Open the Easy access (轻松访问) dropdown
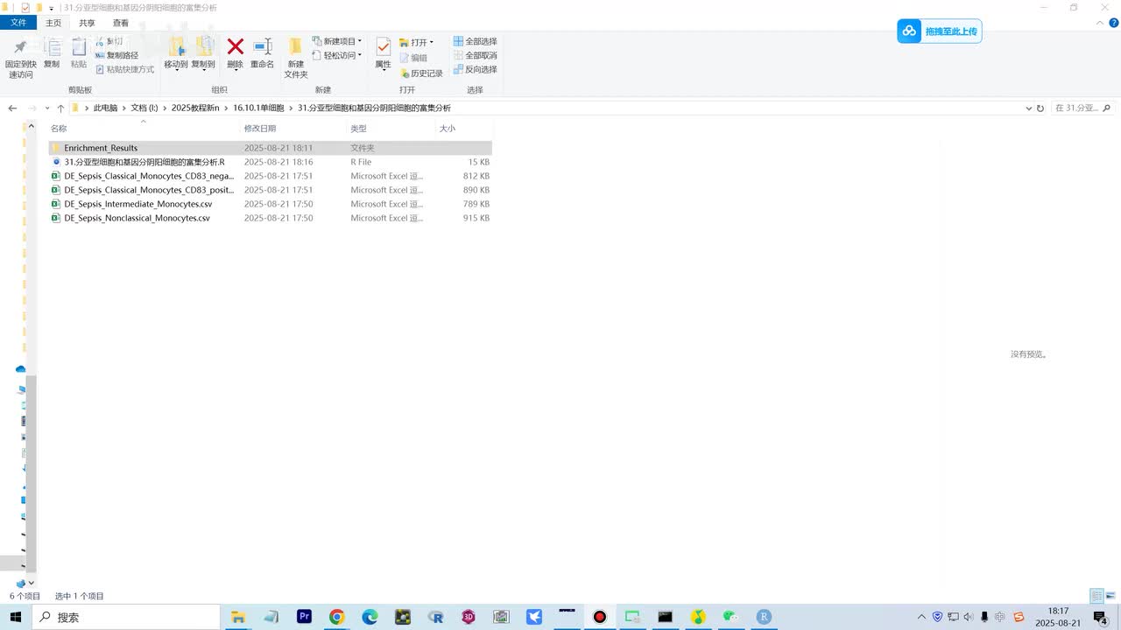 337,55
